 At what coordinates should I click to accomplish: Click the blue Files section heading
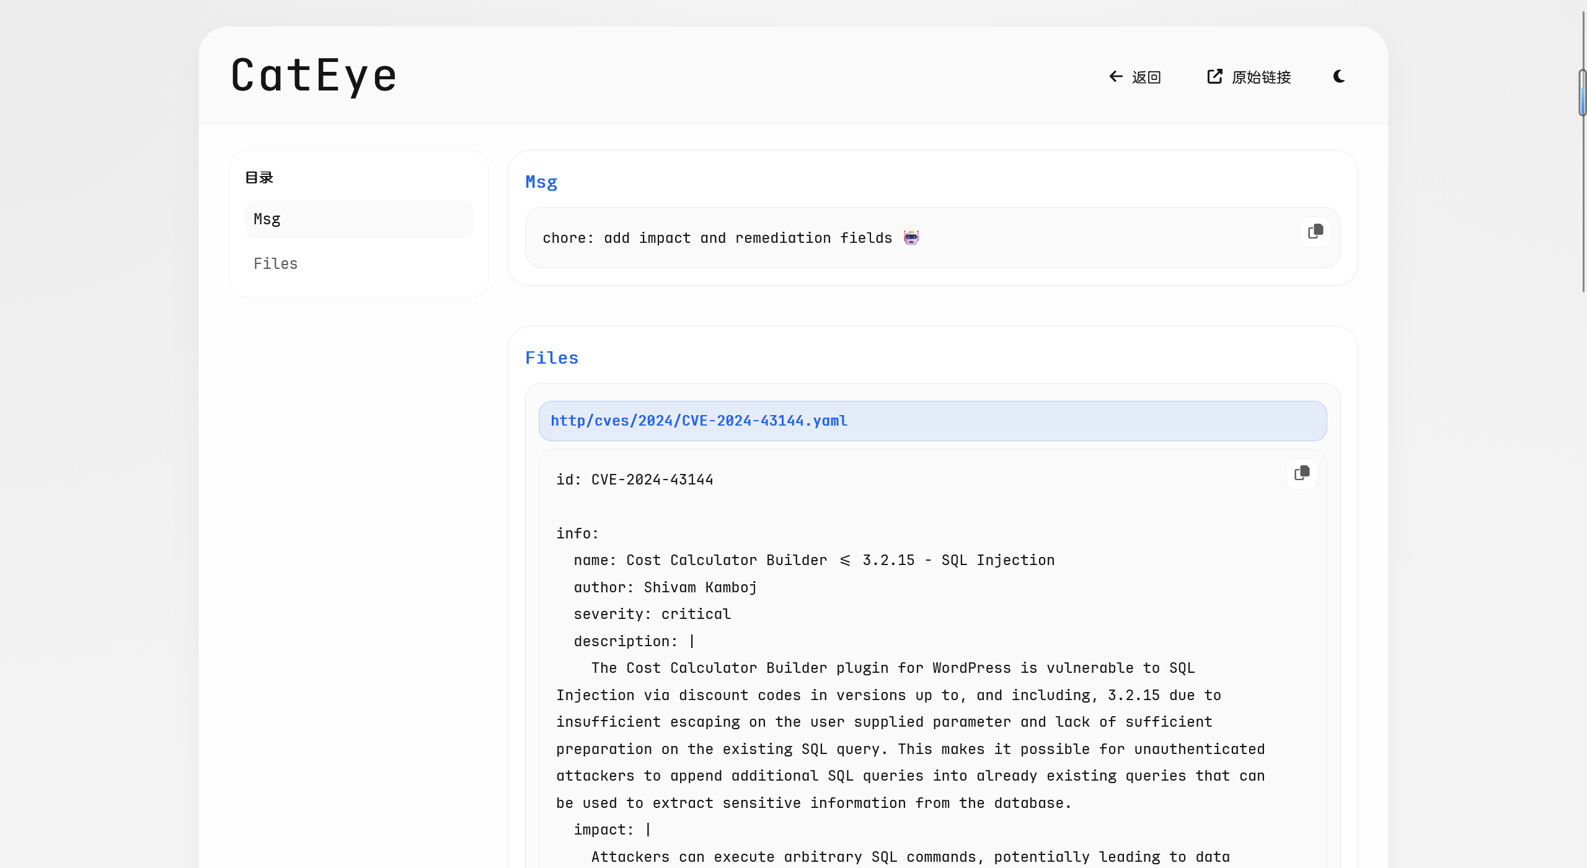click(x=552, y=358)
